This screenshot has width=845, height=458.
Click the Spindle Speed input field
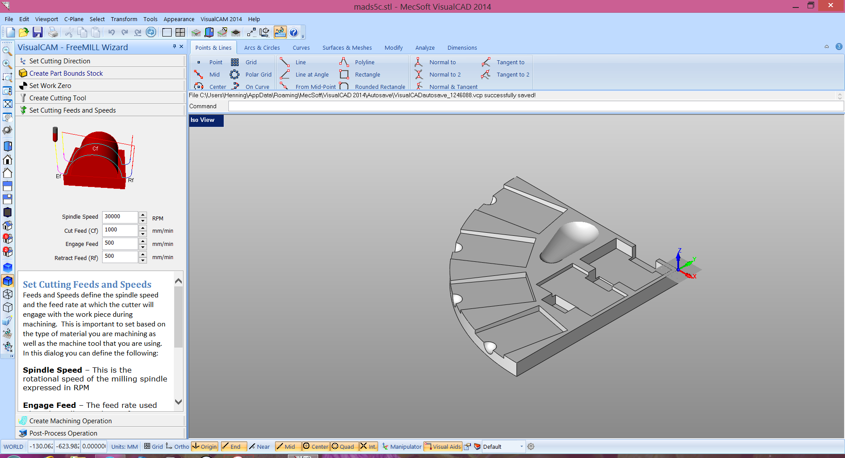(x=120, y=217)
